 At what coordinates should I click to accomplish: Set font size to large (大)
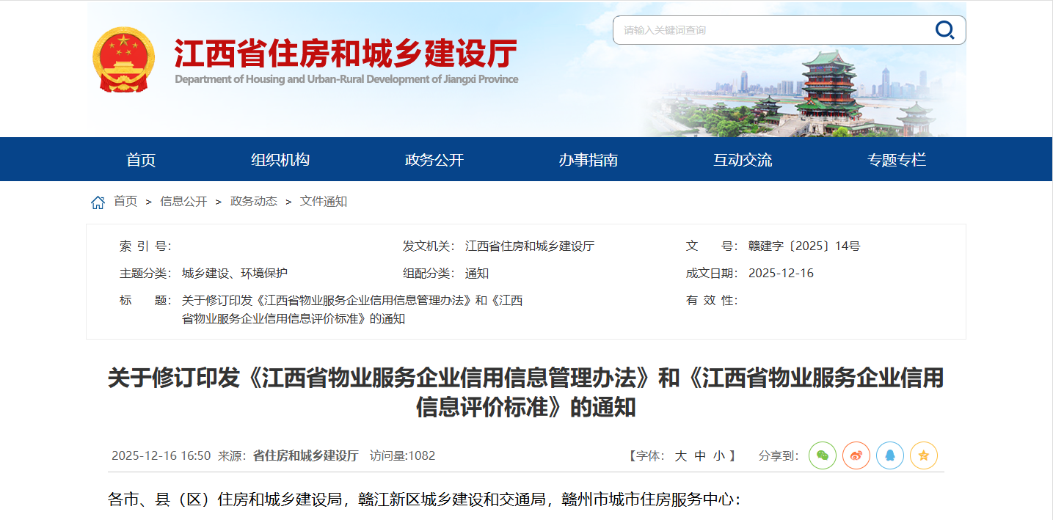tap(680, 456)
